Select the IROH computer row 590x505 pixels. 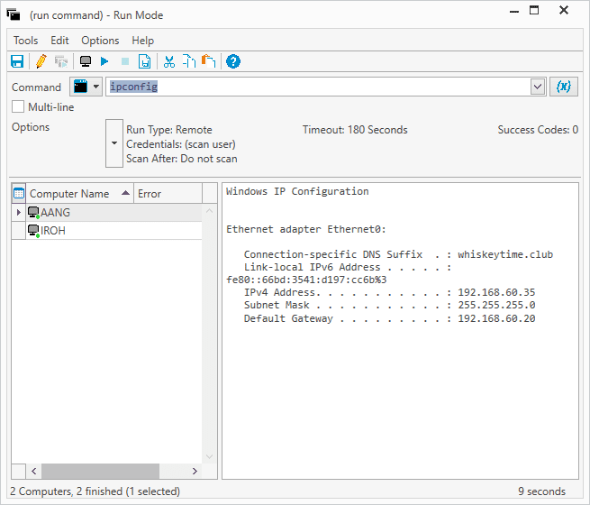[114, 231]
